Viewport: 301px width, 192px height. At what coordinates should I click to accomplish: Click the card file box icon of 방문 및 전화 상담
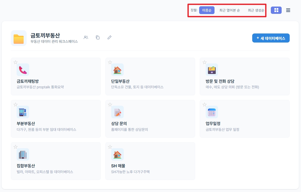212,70
